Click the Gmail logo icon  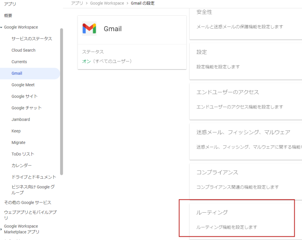(x=89, y=29)
